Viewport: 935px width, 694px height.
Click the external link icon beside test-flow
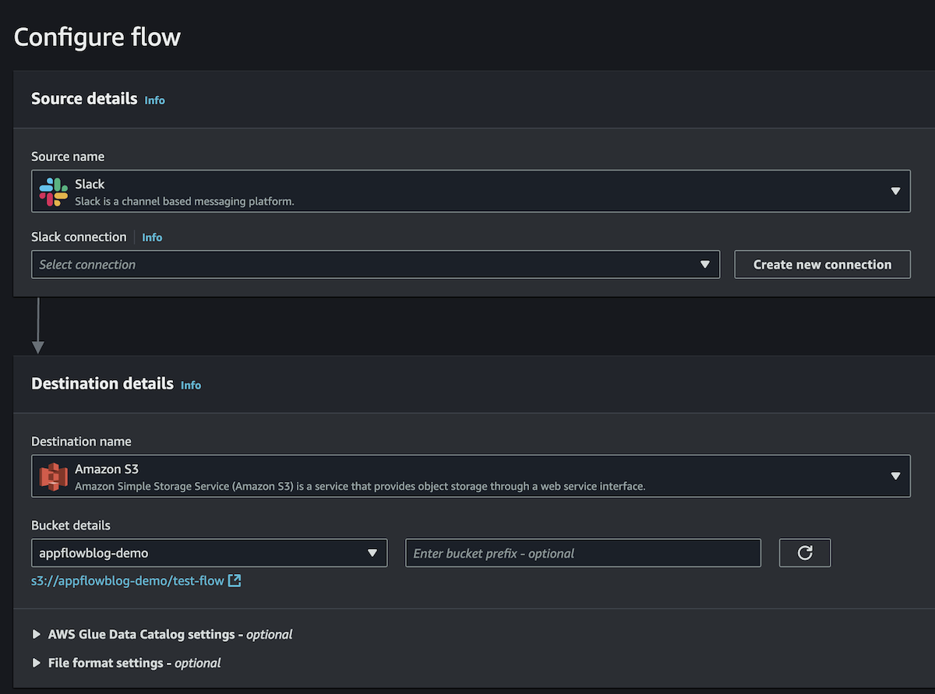235,580
